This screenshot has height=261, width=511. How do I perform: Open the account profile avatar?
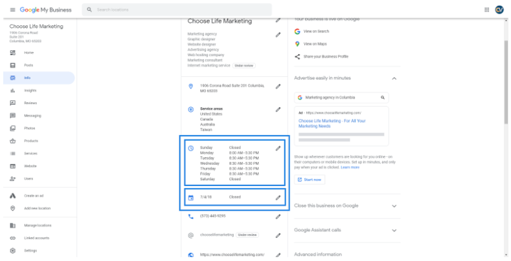click(x=499, y=10)
